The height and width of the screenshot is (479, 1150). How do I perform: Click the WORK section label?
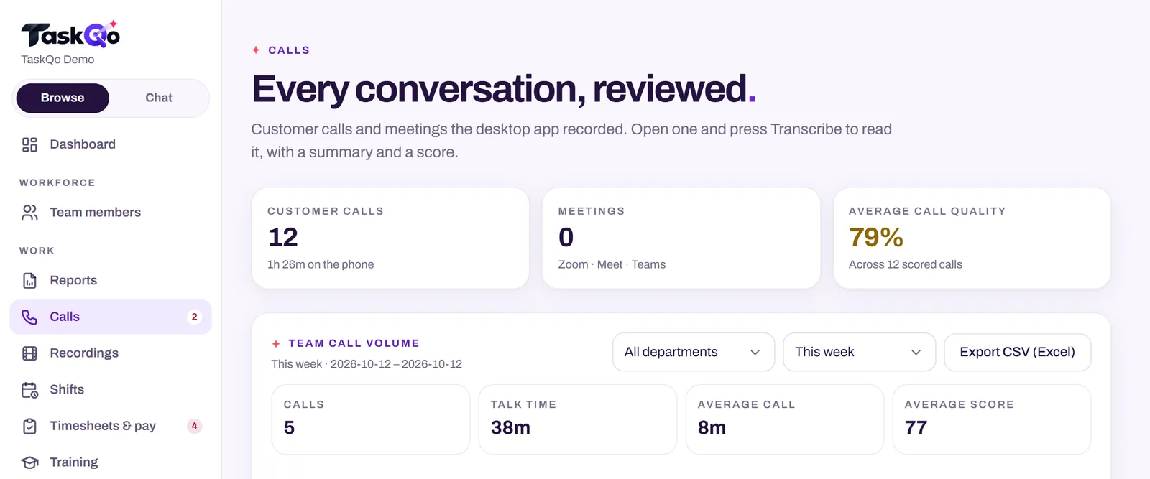pyautogui.click(x=37, y=251)
